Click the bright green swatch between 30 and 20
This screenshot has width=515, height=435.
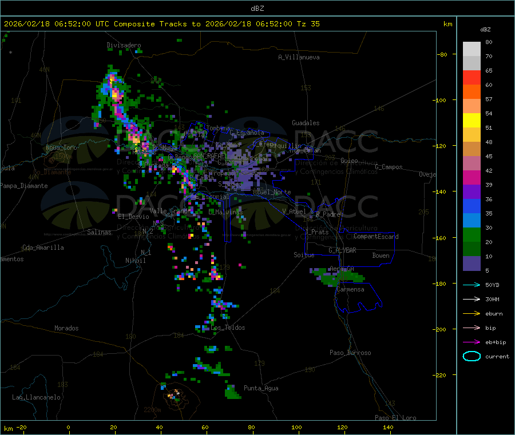click(x=472, y=234)
